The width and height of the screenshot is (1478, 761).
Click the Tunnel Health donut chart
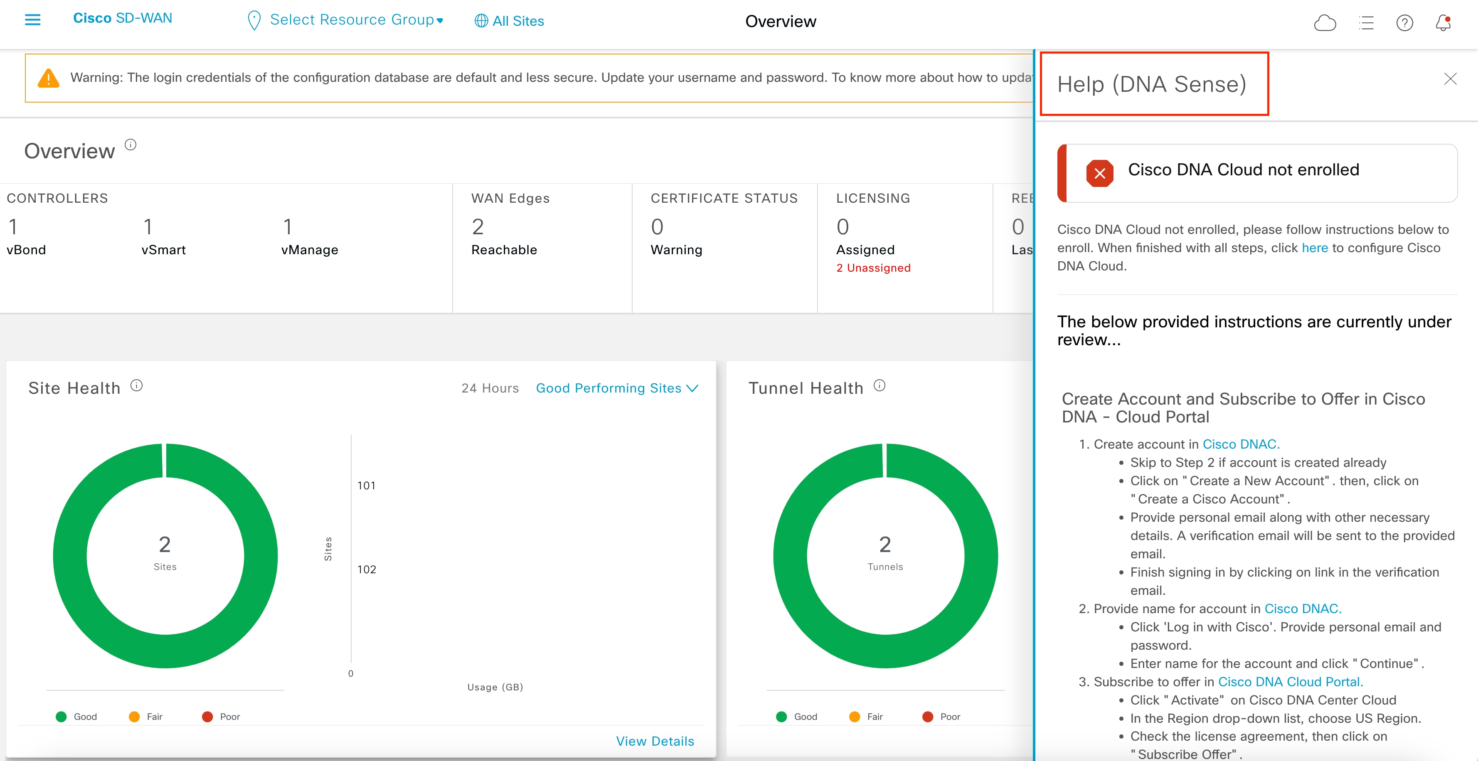(x=885, y=556)
